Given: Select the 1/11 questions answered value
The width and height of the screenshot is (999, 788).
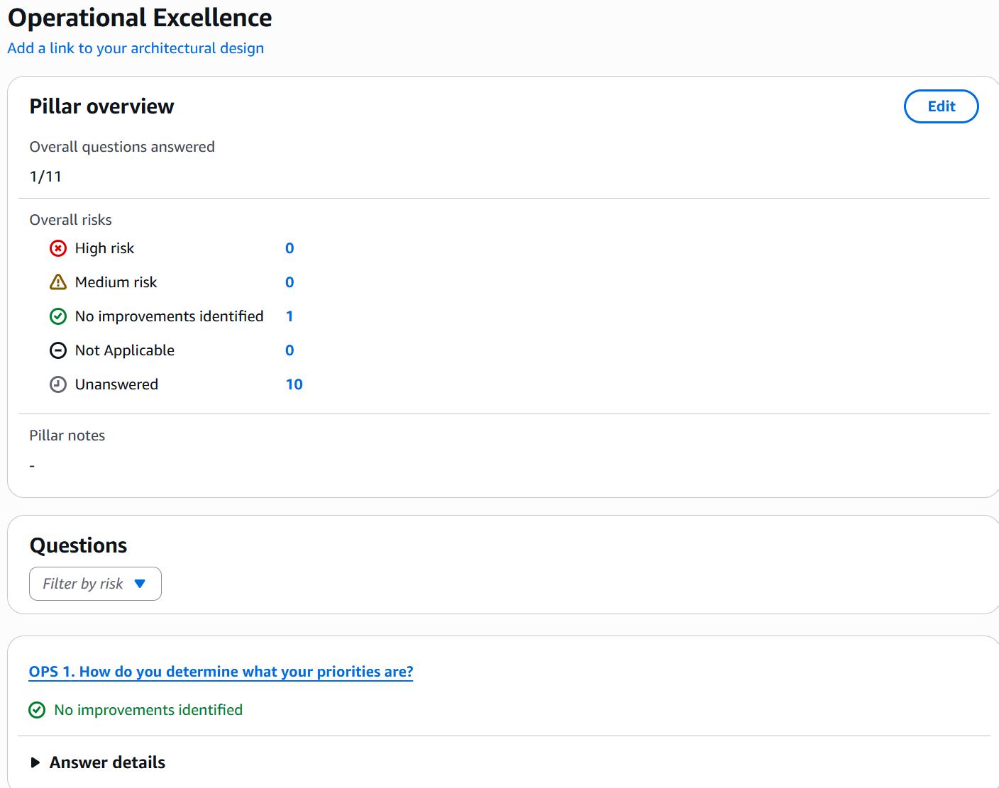Looking at the screenshot, I should pyautogui.click(x=45, y=177).
